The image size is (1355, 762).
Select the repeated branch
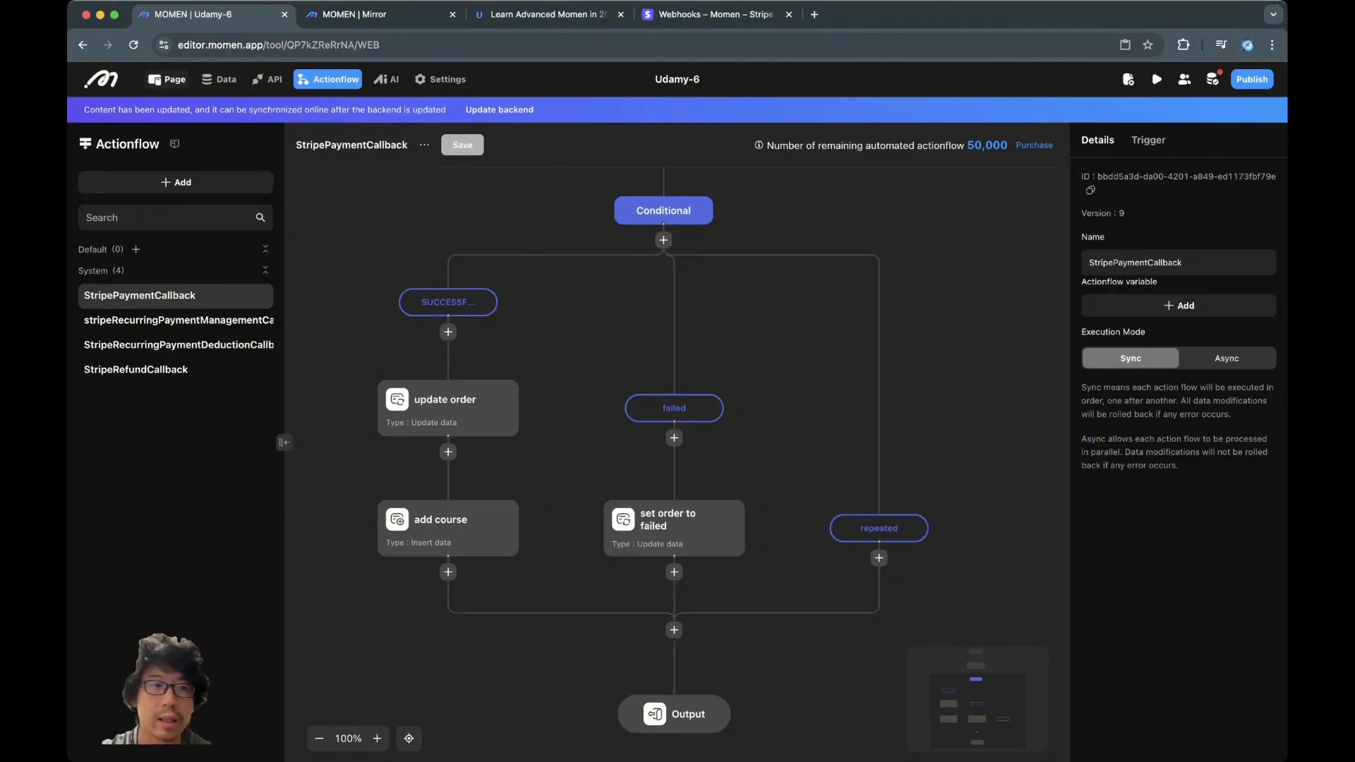[x=879, y=528]
